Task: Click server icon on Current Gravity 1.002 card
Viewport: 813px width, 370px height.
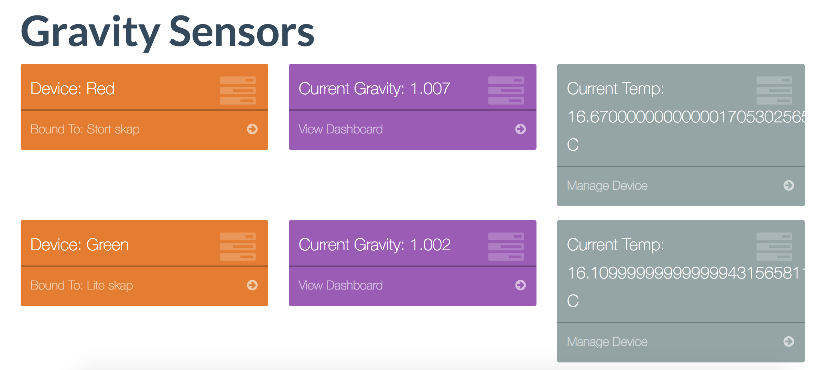Action: tap(506, 247)
